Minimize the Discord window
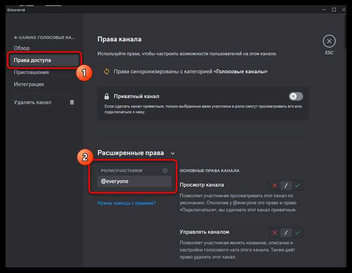 point(324,9)
